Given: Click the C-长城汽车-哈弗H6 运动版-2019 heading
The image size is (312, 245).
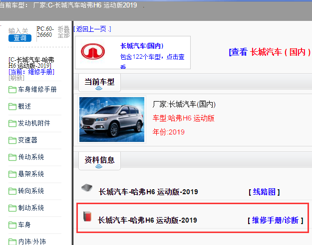Looking at the screenshot, I should [x=31, y=63].
